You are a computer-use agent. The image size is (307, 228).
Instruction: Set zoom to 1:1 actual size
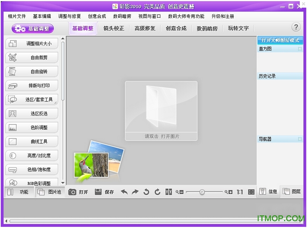(240, 192)
